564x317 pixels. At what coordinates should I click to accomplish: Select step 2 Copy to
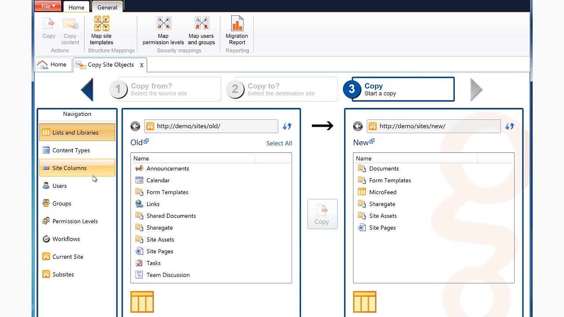coord(282,89)
